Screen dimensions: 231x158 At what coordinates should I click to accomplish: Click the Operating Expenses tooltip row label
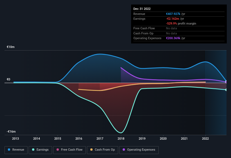click(147, 38)
